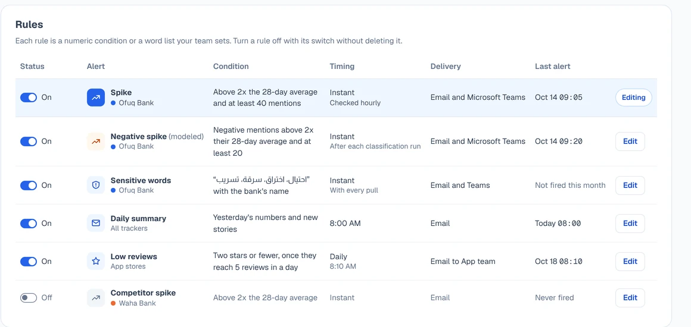691x327 pixels.
Task: Click the 'Today 08:00' last alert
Action: pos(558,224)
